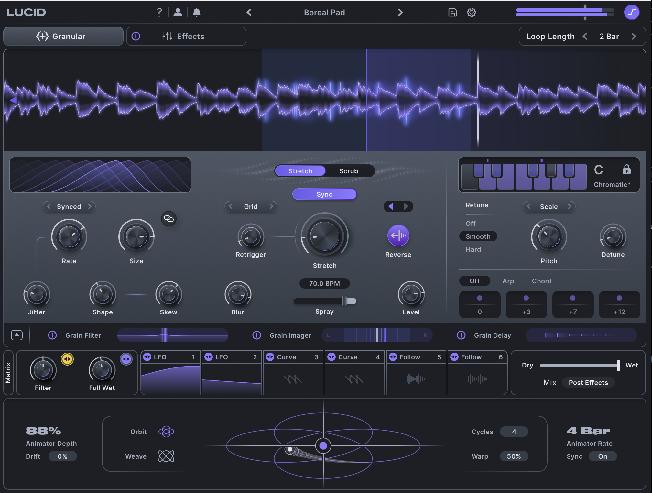Select the Weave animator shape icon
The image size is (652, 493).
(x=166, y=456)
